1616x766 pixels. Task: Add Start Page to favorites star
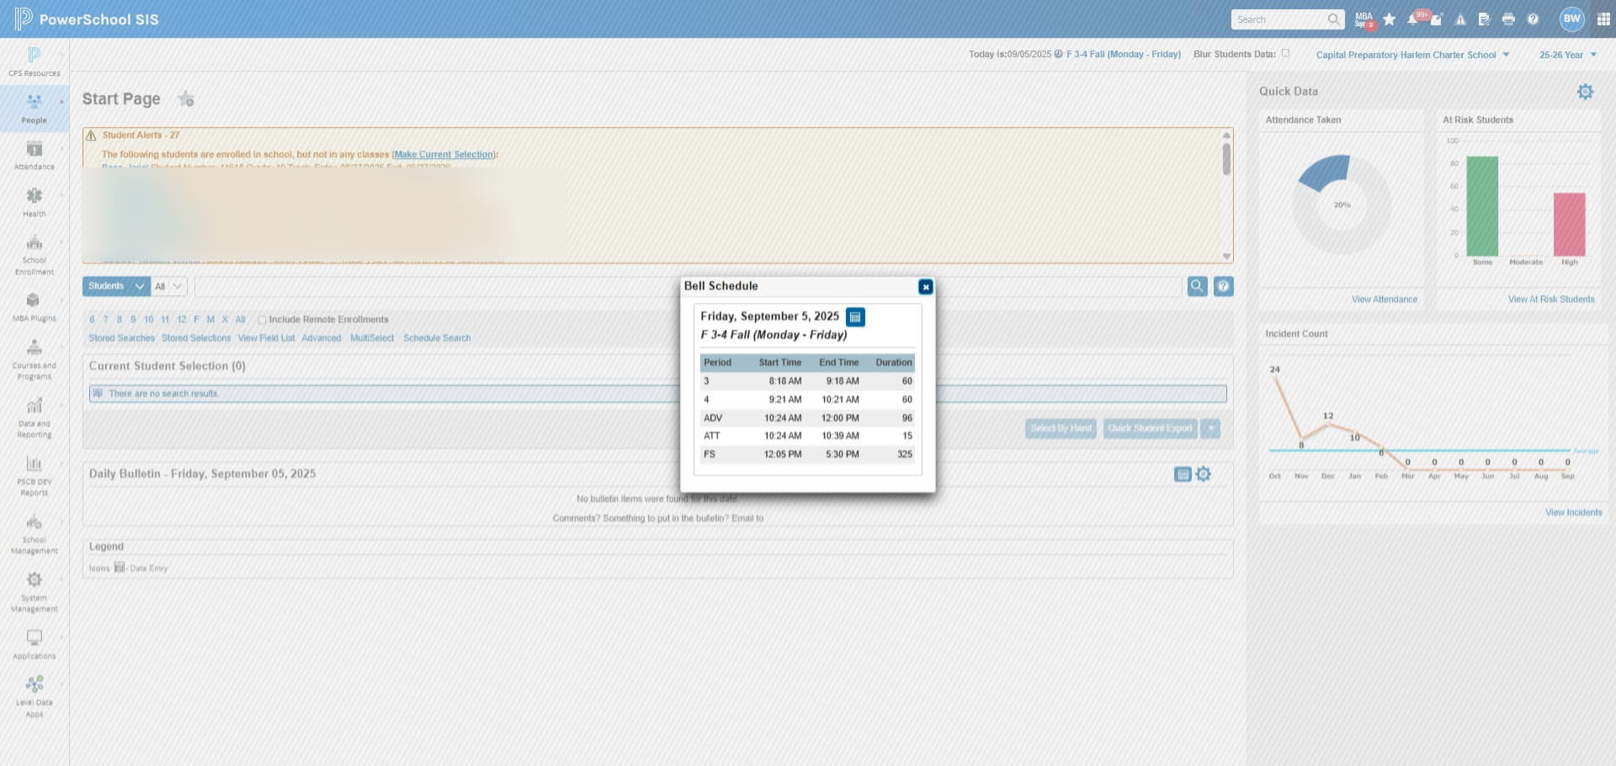[x=186, y=99]
